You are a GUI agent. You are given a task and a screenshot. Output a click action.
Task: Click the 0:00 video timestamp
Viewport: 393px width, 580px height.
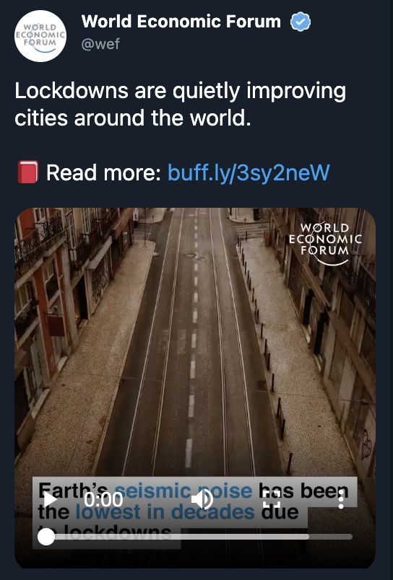coord(103,500)
